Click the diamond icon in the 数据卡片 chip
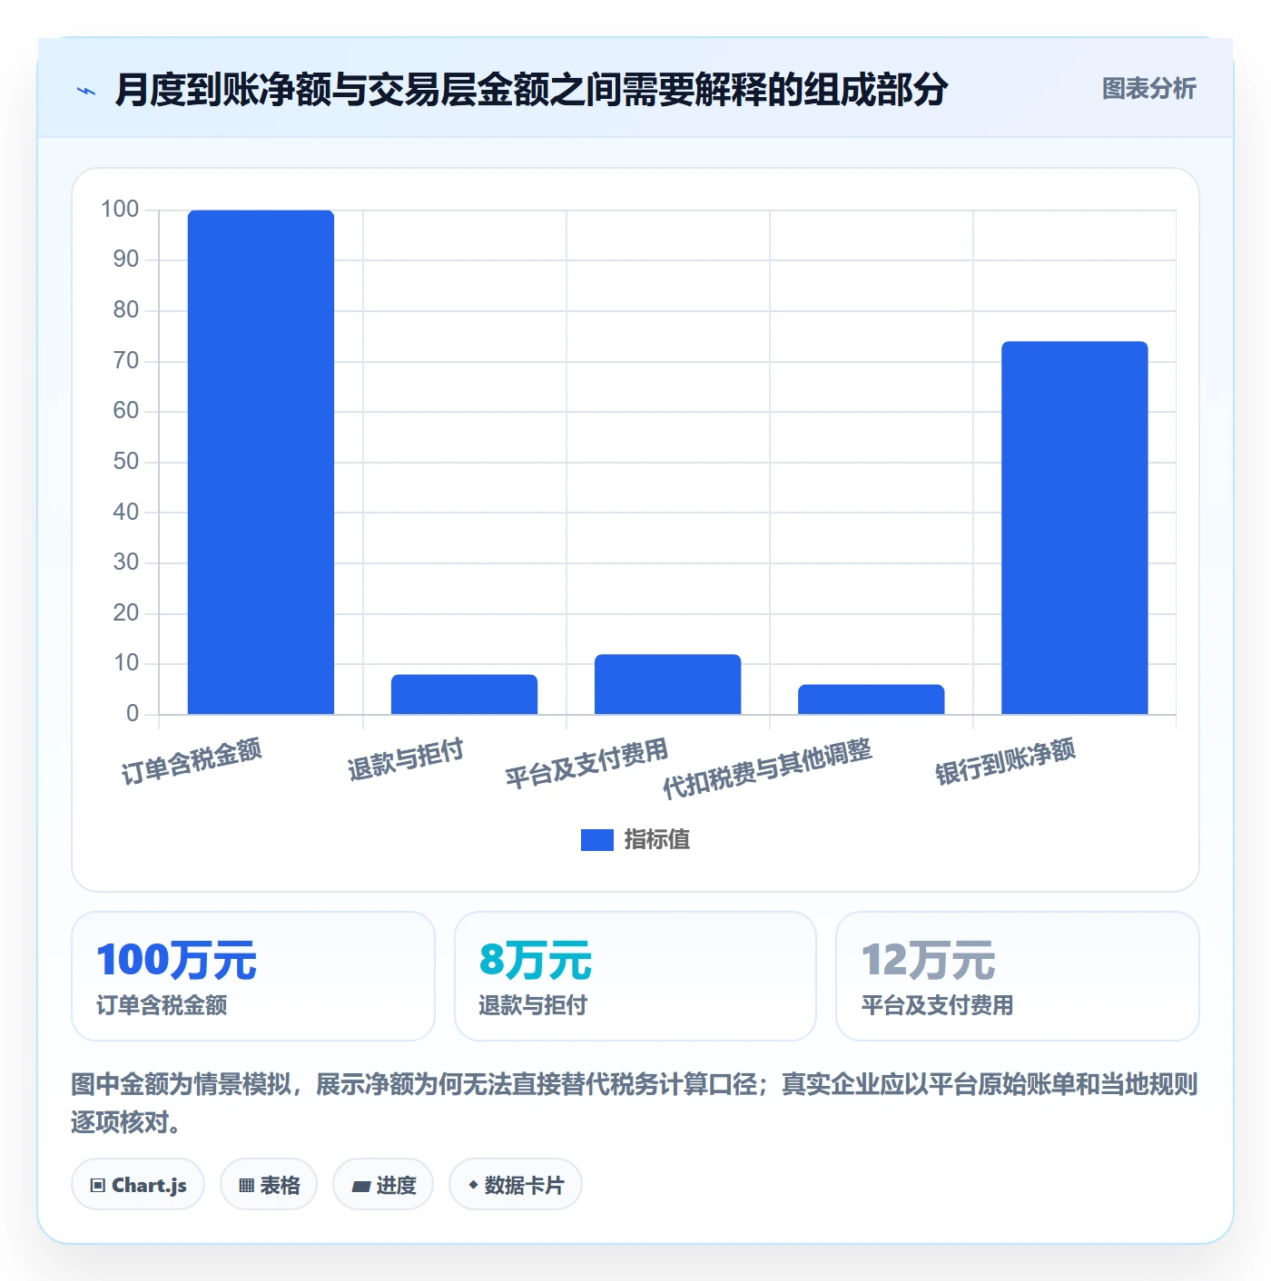1271x1281 pixels. click(473, 1185)
